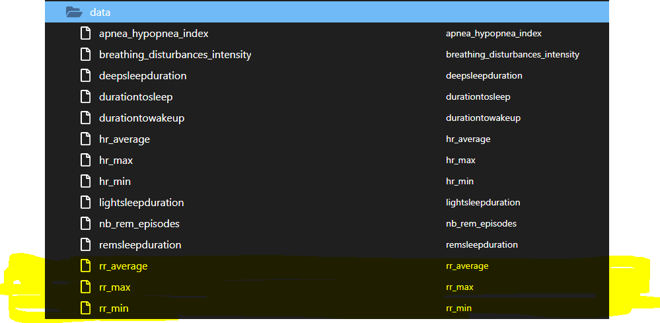Select hr_max in the tree

pos(116,161)
